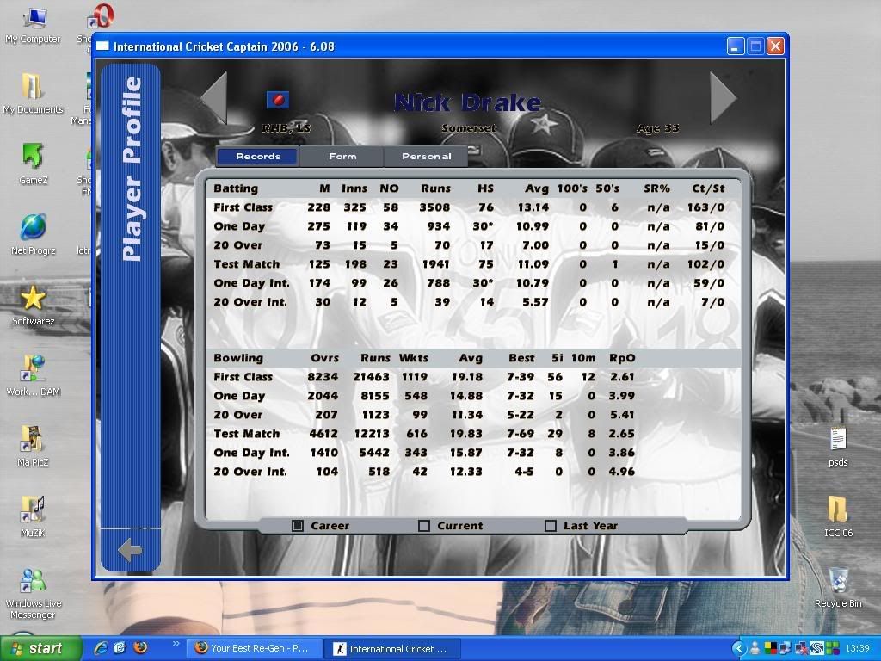Switch to the Records tab
Screen dimensions: 881x661
(x=258, y=157)
